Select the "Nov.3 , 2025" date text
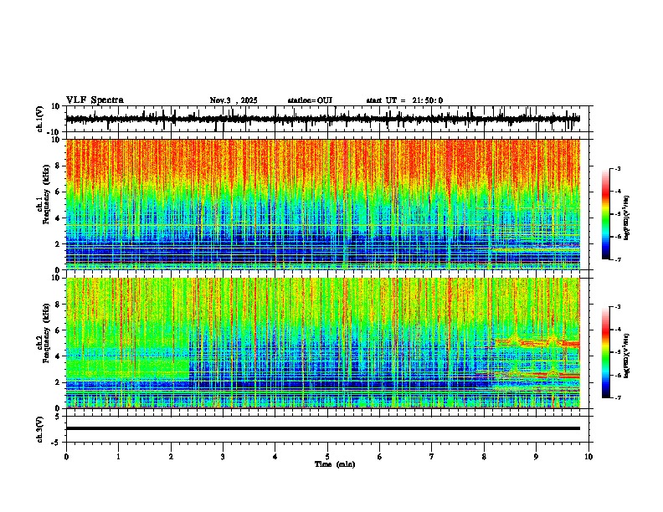The height and width of the screenshot is (512, 663). pos(234,100)
